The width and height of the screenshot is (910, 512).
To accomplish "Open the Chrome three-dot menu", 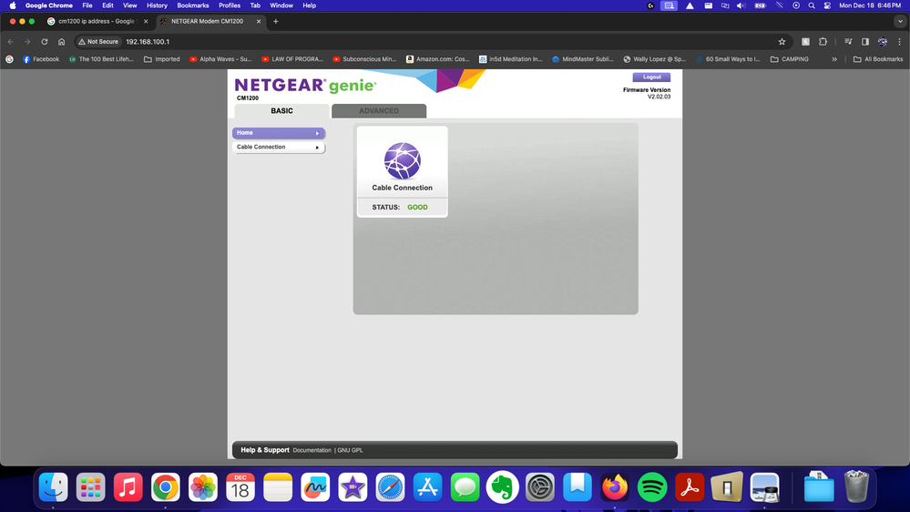I will [900, 42].
